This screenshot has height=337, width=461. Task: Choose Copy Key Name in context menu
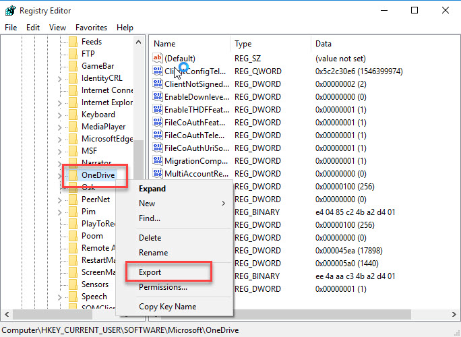pos(175,307)
